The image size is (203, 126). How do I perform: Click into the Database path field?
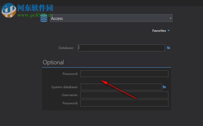[x=121, y=48]
